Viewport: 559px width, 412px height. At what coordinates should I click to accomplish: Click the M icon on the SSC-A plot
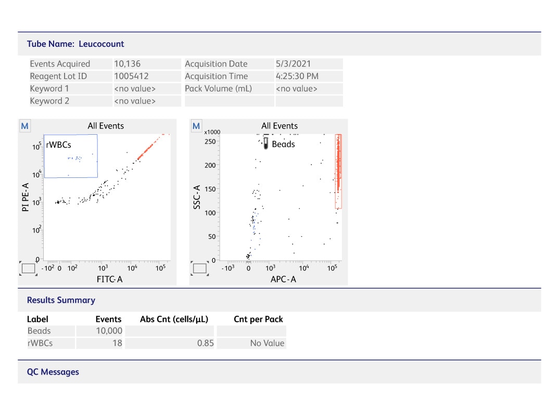(196, 125)
